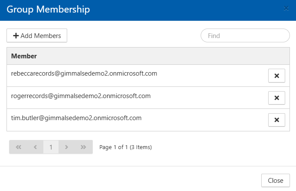Viewport: 296px width, 191px height.
Task: Dismiss dialog via header X icon
Action: point(286,9)
